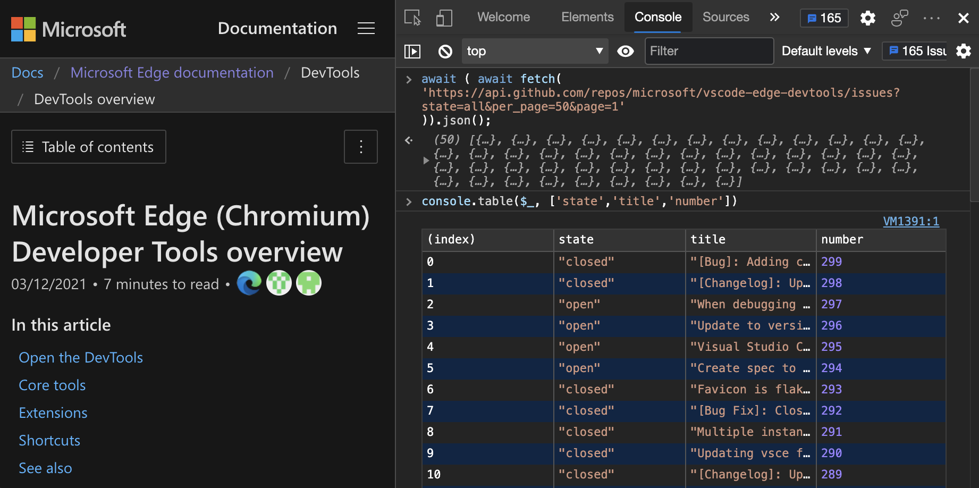Close the DevTools panel

click(x=963, y=18)
